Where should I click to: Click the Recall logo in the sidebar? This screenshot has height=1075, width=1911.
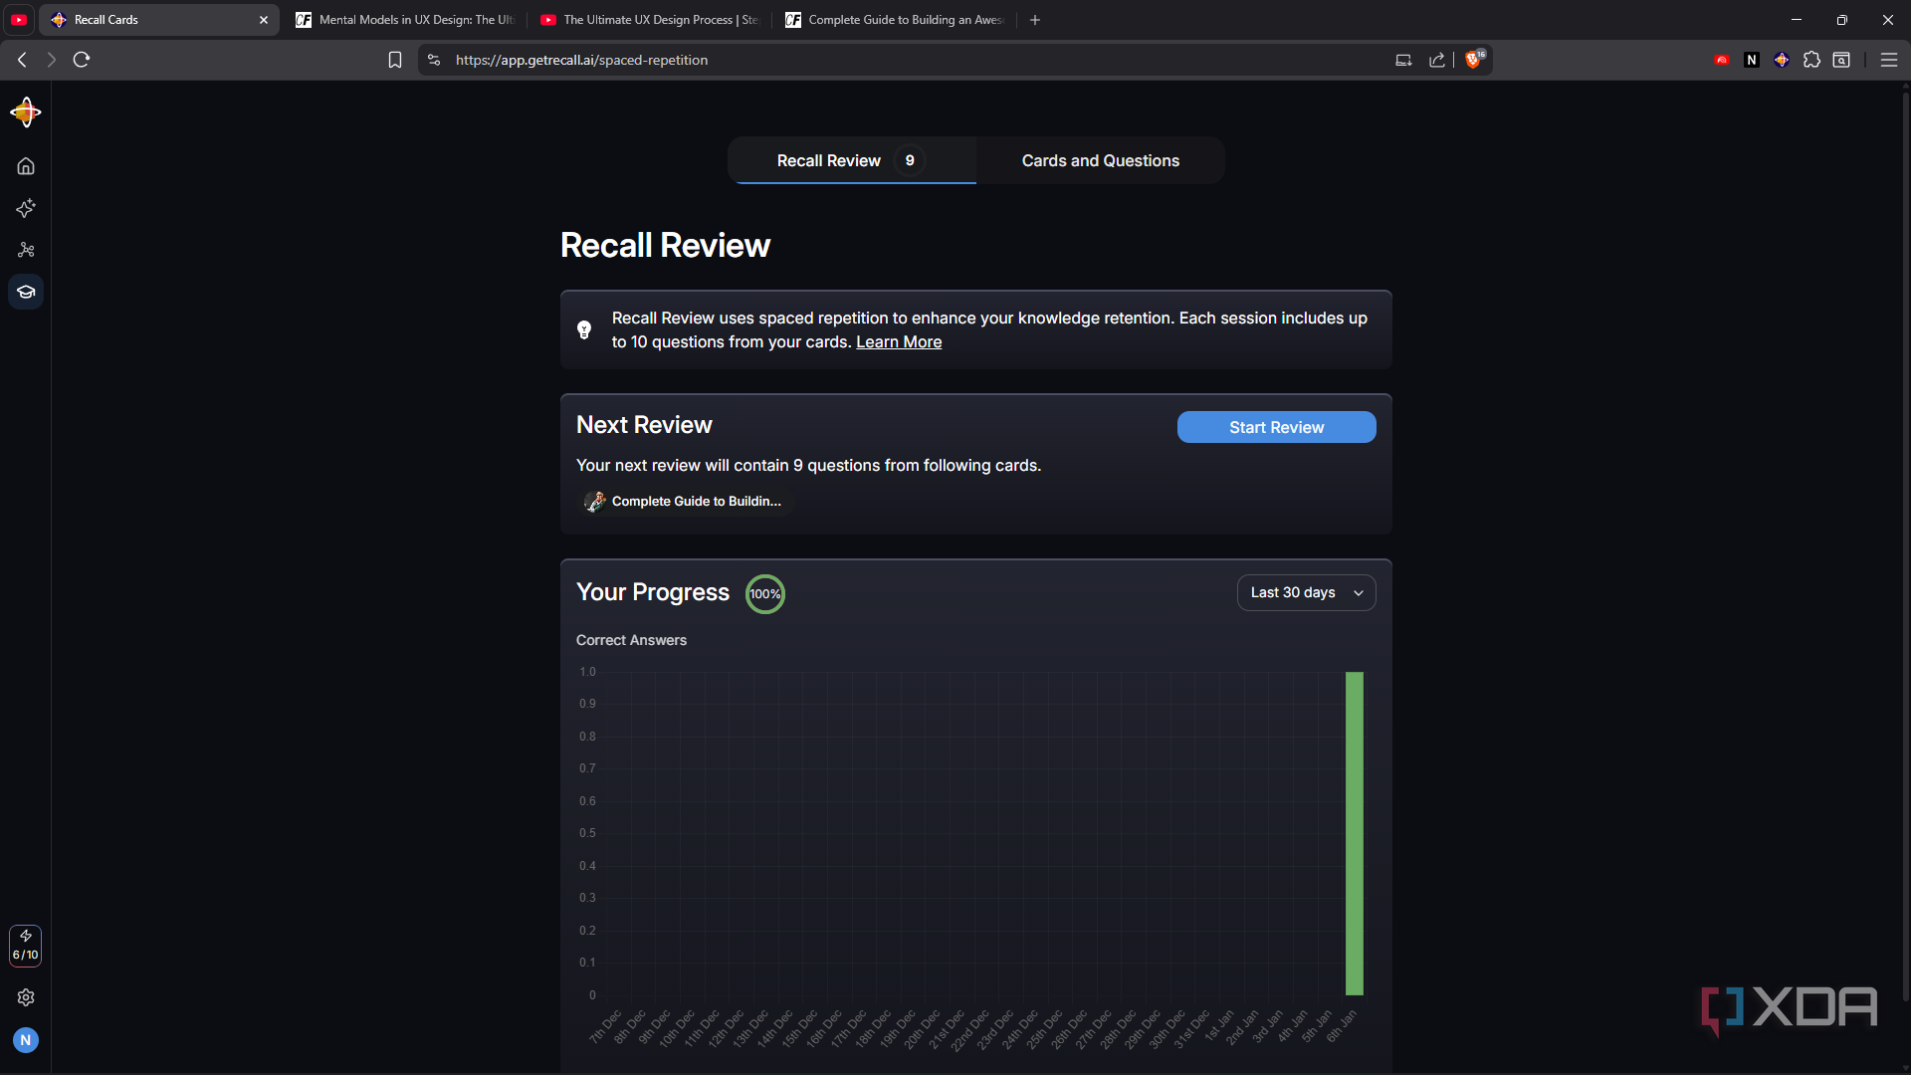(x=26, y=112)
